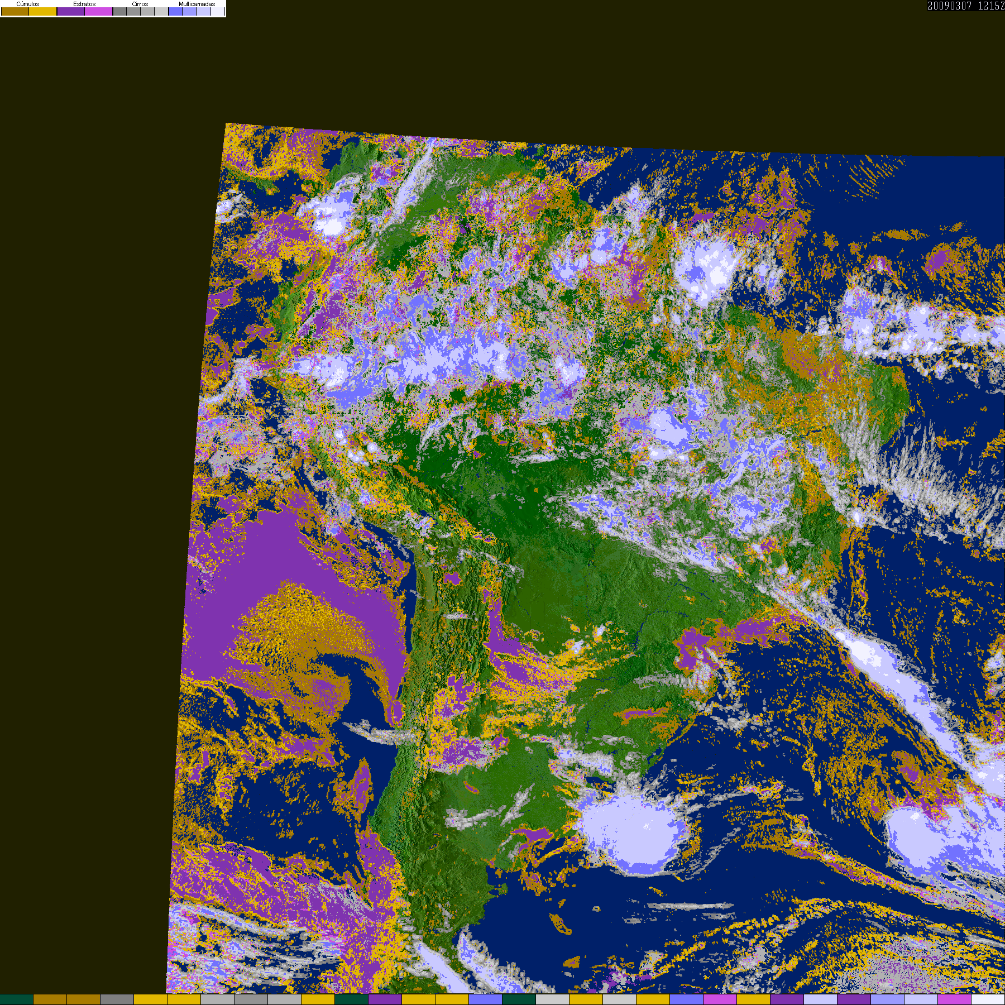Click the Estratos legend label

tap(84, 4)
